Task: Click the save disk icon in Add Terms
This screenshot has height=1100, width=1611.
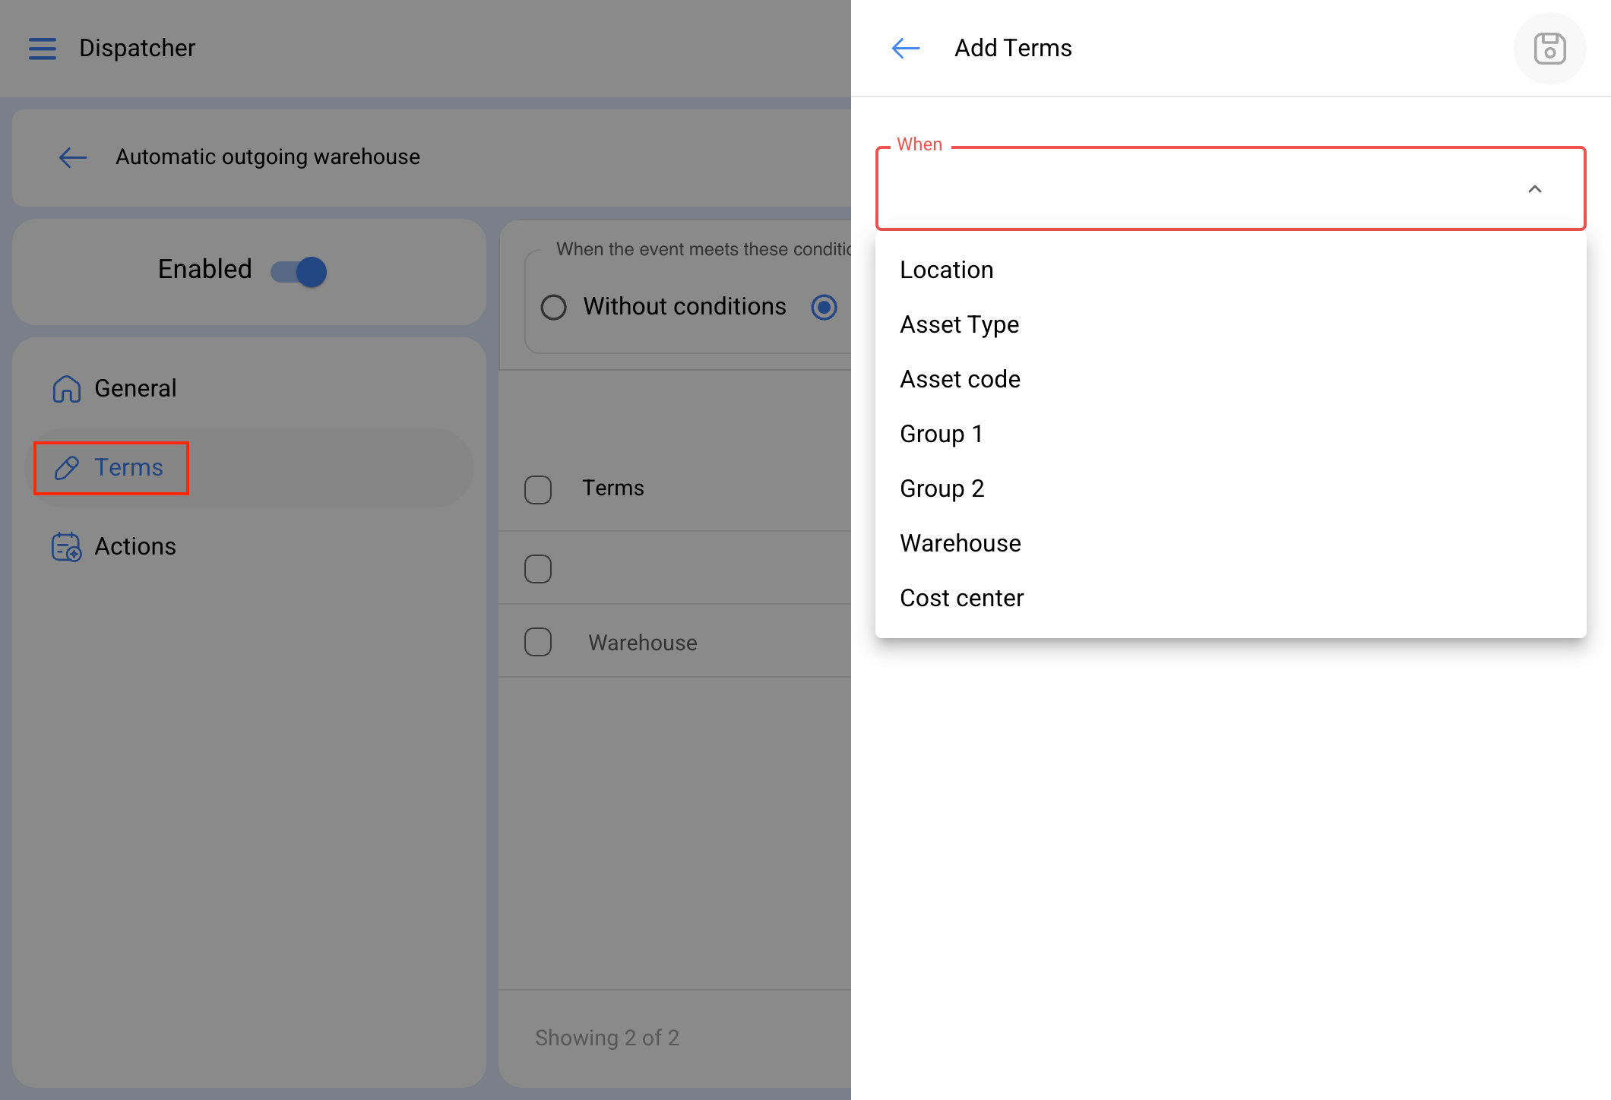Action: click(x=1549, y=49)
